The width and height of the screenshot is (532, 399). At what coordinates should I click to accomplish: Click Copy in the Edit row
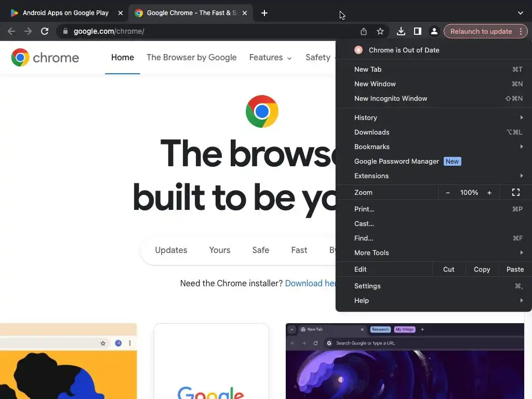482,270
